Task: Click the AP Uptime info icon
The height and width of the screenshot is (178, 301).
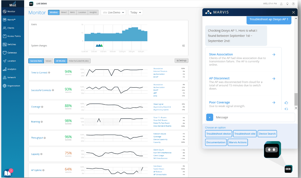Action: tap(43, 170)
